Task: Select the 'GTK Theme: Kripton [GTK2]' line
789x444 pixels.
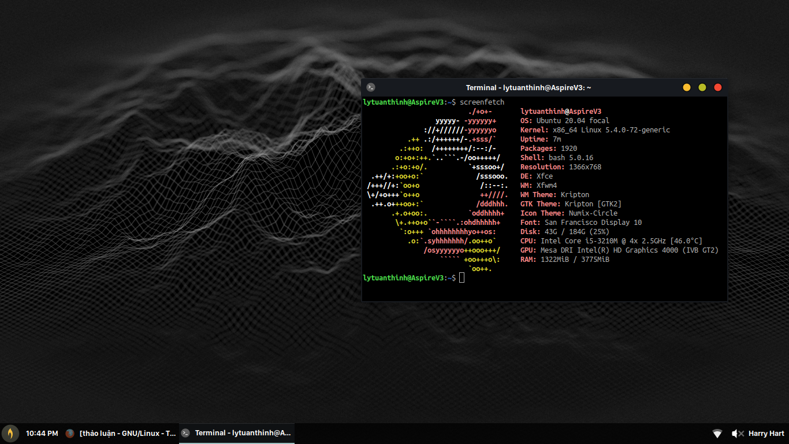Action: point(571,204)
